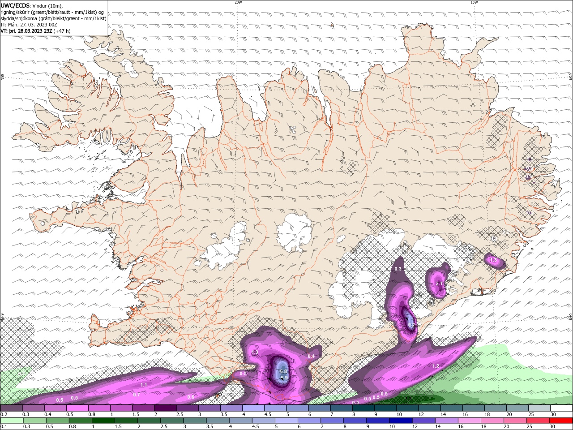The width and height of the screenshot is (573, 430).
Task: Click the 25 mm light grey snow swatch
Action: (539, 408)
